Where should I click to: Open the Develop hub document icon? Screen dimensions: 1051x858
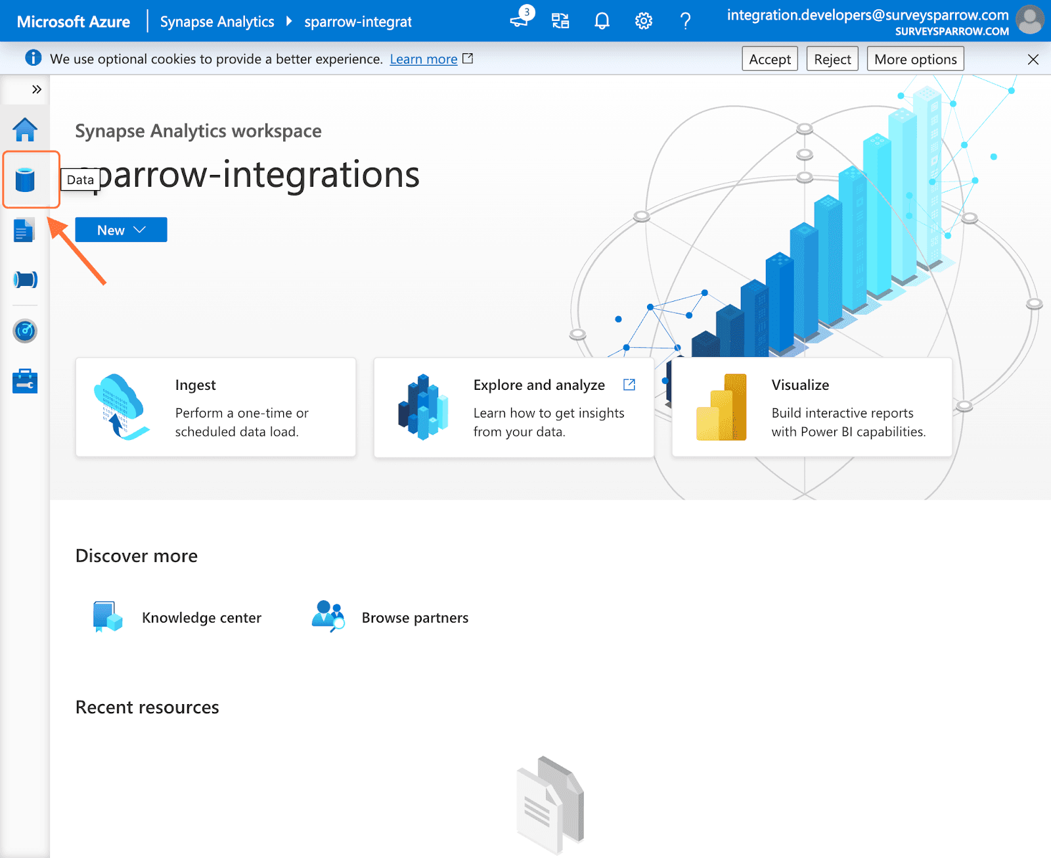click(24, 230)
